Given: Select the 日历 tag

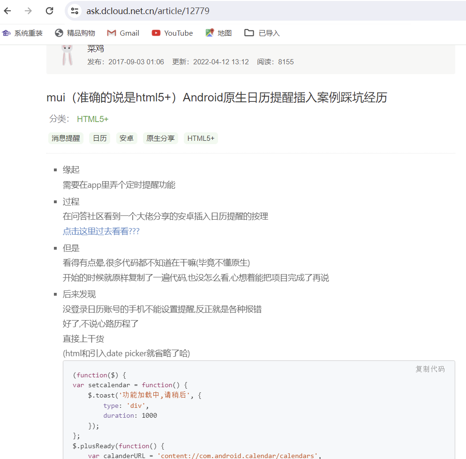Looking at the screenshot, I should pos(99,138).
